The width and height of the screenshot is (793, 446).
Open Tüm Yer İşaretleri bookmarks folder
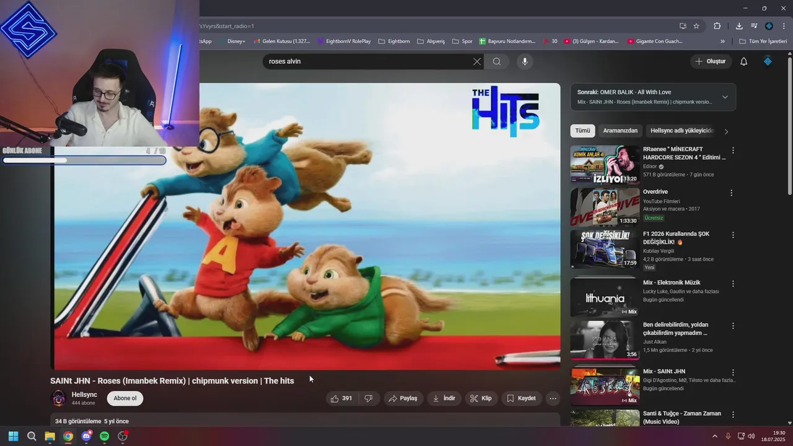tap(763, 42)
